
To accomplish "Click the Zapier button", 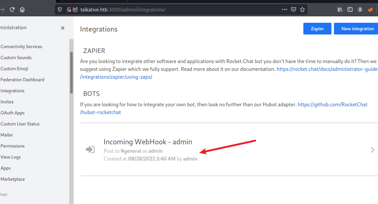I will (317, 29).
